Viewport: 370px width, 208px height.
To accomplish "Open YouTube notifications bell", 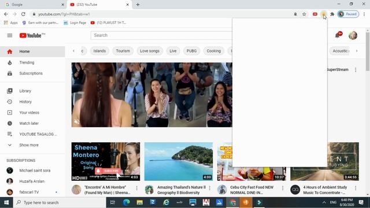I will pyautogui.click(x=338, y=35).
